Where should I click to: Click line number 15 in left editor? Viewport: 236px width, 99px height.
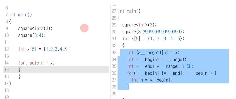(7, 70)
